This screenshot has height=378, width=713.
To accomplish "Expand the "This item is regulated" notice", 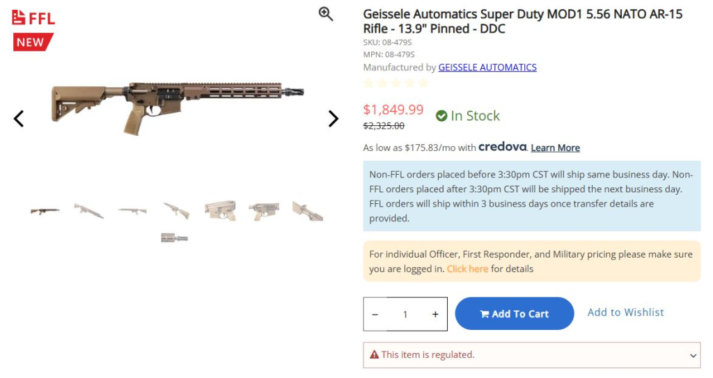I will coord(693,356).
